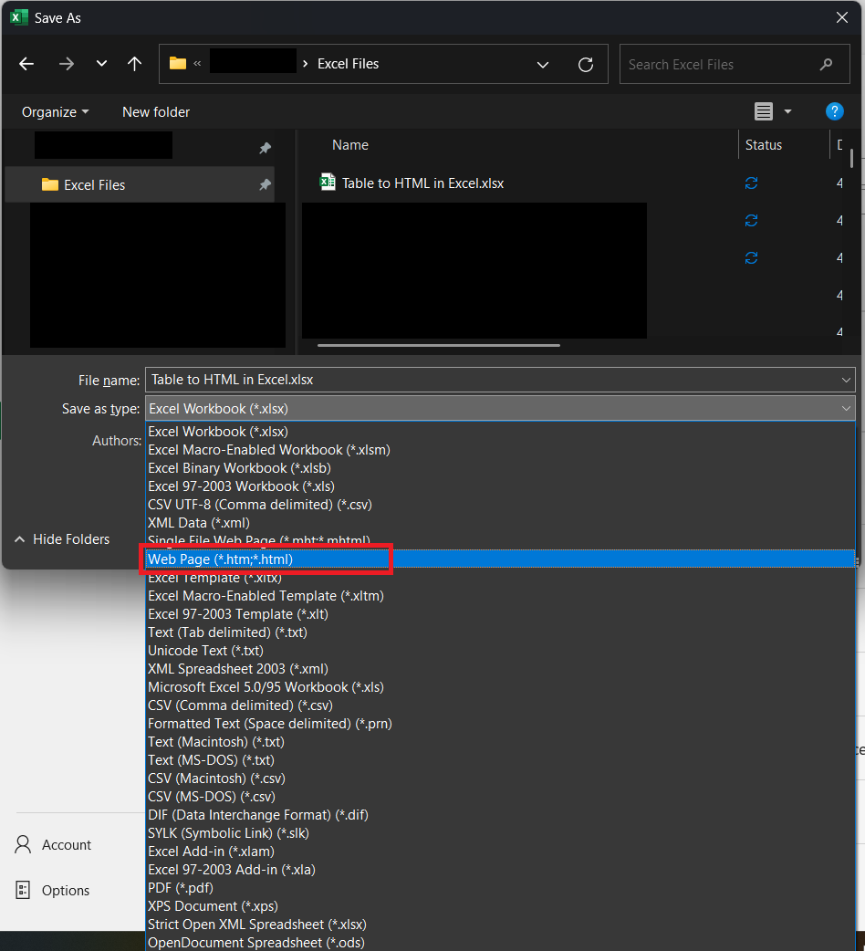Go back using the Back arrow
The image size is (865, 951).
26,64
